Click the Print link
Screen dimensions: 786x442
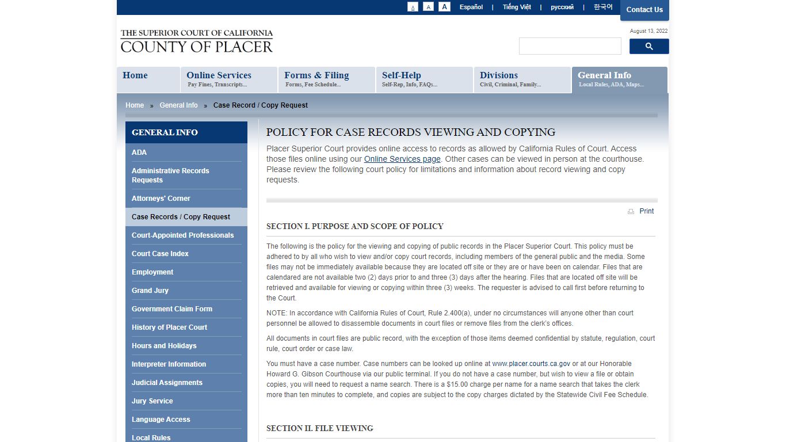(x=647, y=211)
